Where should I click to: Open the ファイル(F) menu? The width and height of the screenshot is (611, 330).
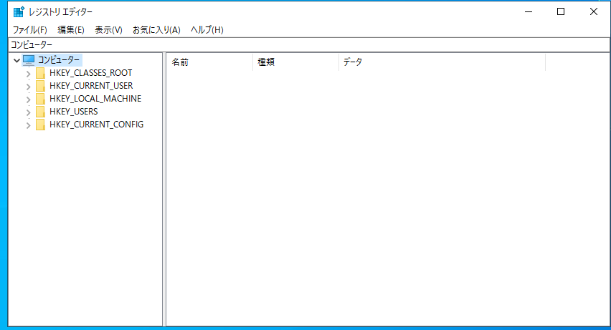tap(29, 30)
